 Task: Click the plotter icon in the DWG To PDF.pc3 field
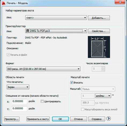[28, 31]
